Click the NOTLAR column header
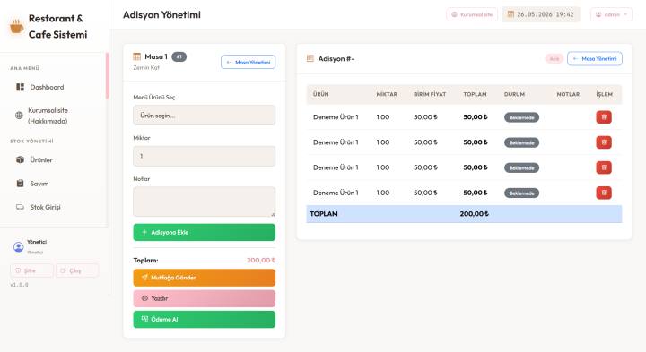The width and height of the screenshot is (646, 352). (x=568, y=94)
